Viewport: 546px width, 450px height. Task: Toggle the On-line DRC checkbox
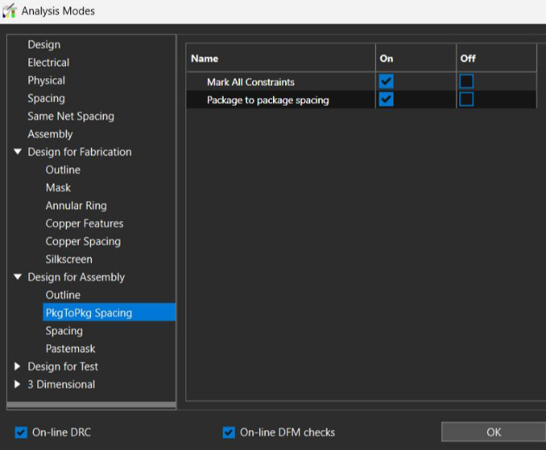point(21,433)
